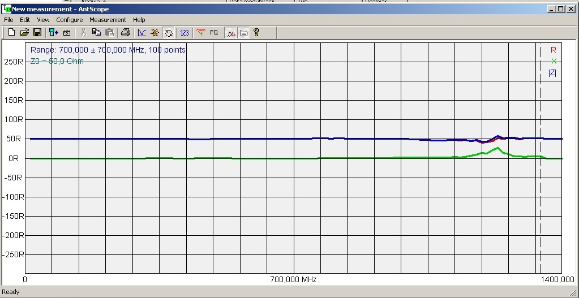This screenshot has width=579, height=298.
Task: Click the yellow question mark help icon
Action: [256, 33]
